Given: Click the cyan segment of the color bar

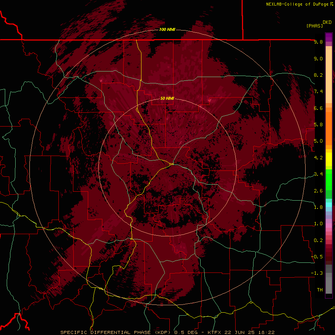Looking at the screenshot, I should tap(329, 205).
